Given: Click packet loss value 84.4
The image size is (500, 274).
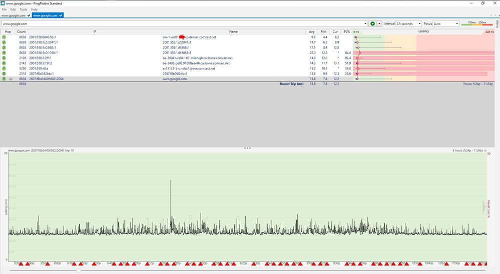Looking at the screenshot, I should (347, 53).
